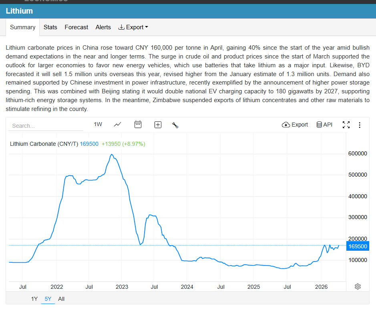Viewport: 376px width, 312px height.
Task: Expand chart to fullscreen
Action: [346, 125]
